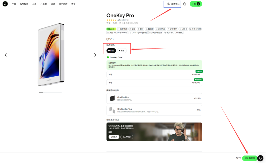Click the OneKey logo icon
Viewport: 266px width, 163px height.
tap(5, 4)
